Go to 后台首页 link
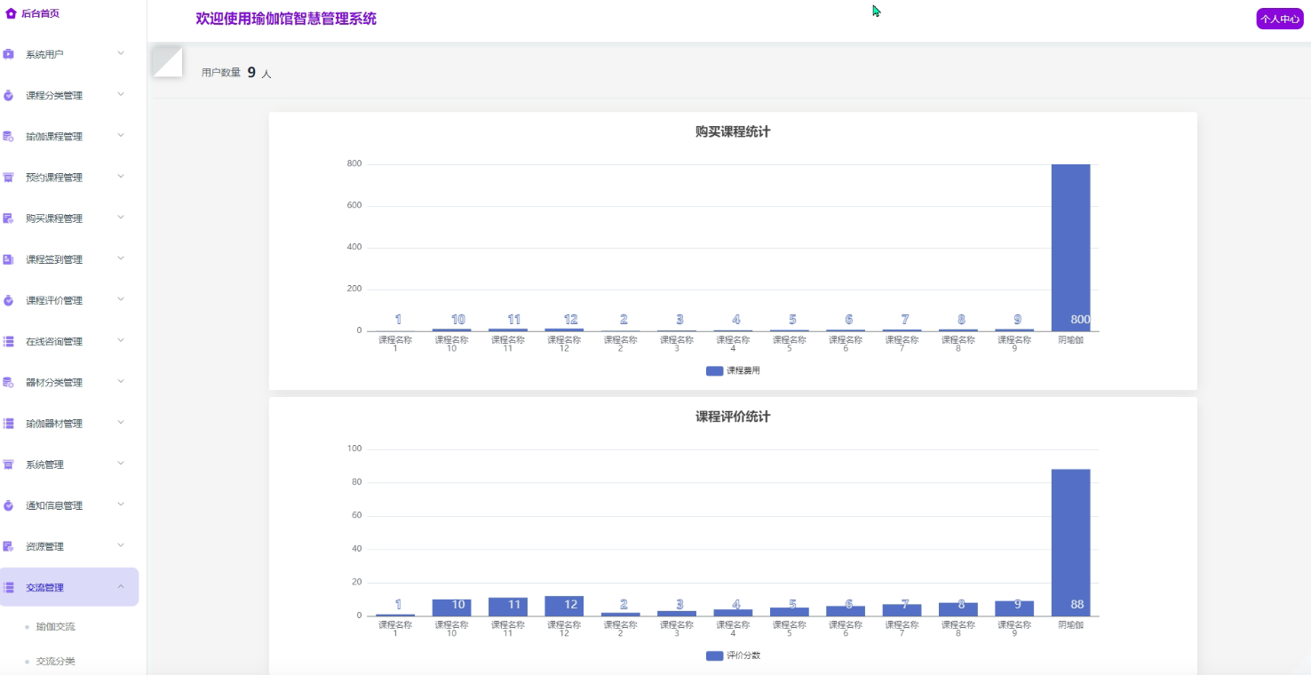Screen dimensions: 1311x675 click(x=40, y=13)
